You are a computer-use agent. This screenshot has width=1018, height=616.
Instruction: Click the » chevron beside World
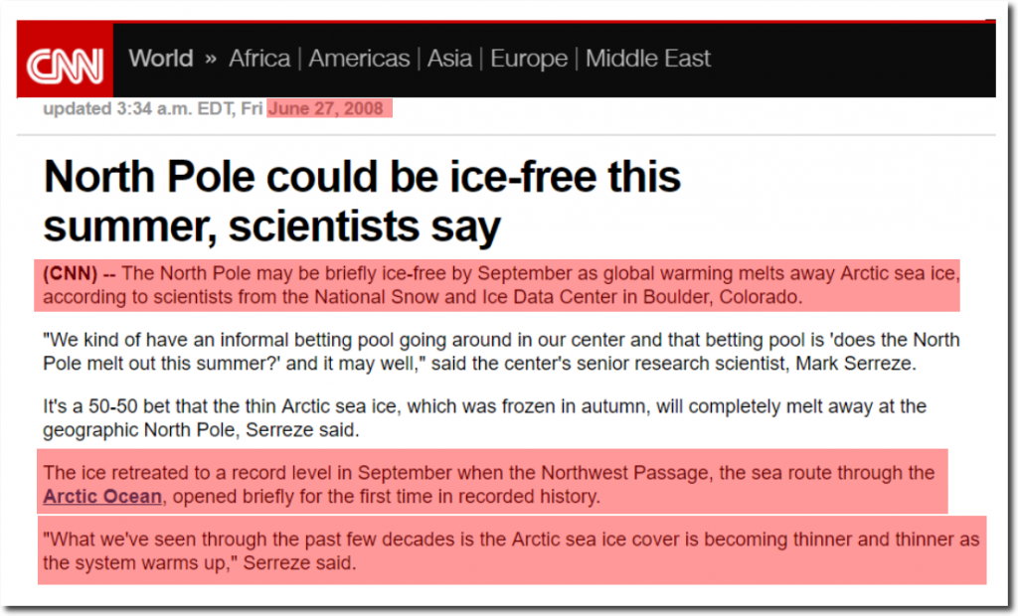[211, 59]
